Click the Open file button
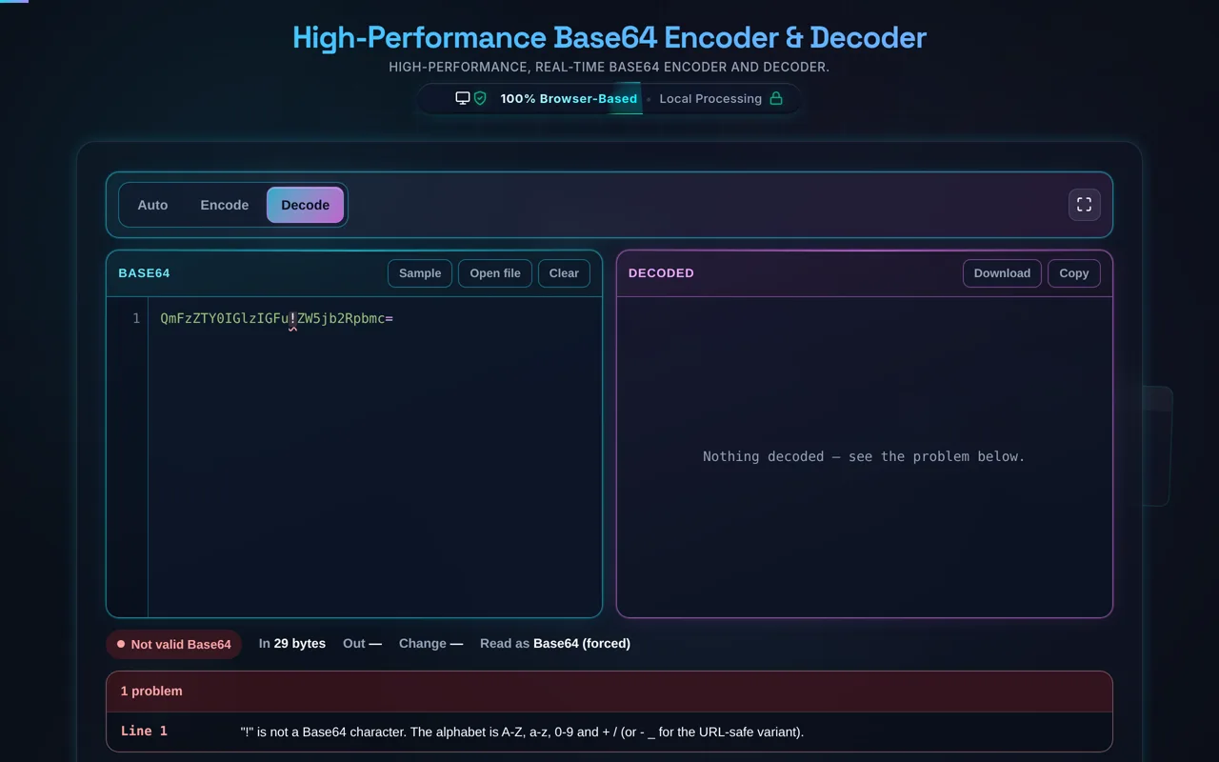 point(495,273)
